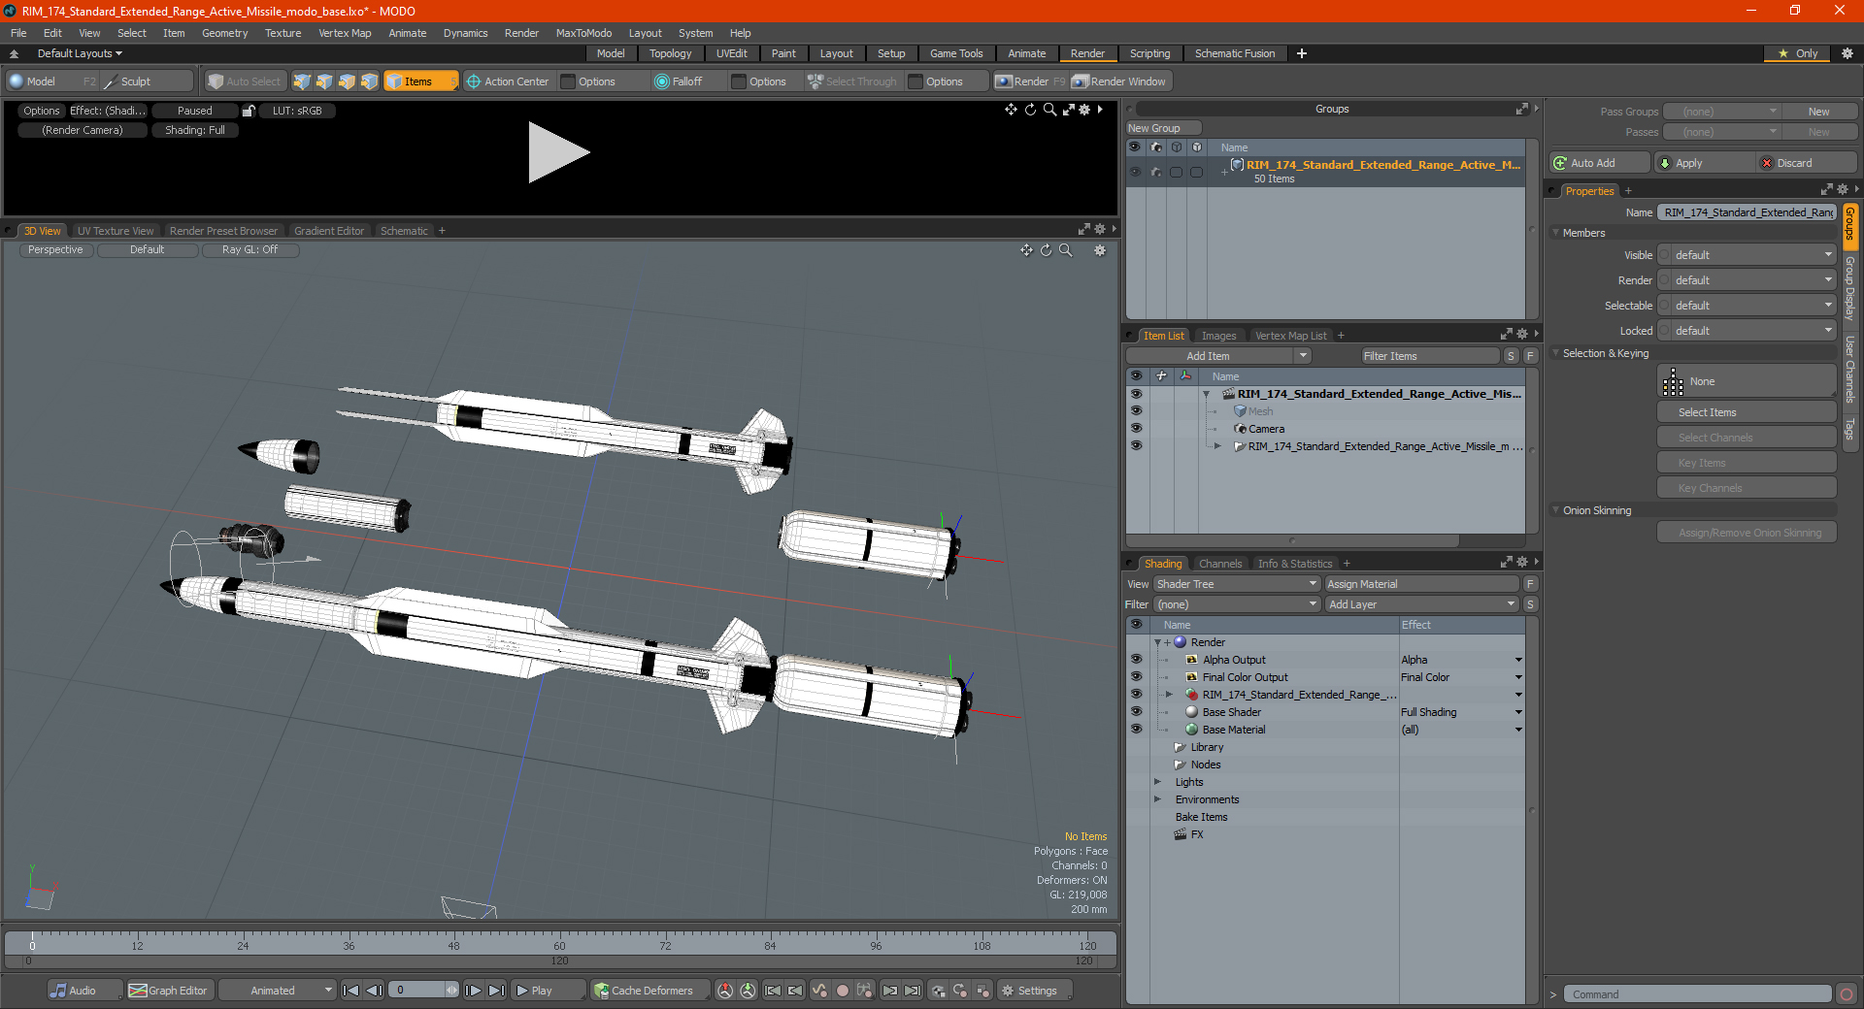The image size is (1864, 1009).
Task: Toggle Alpha Output visibility eye
Action: pos(1136,660)
